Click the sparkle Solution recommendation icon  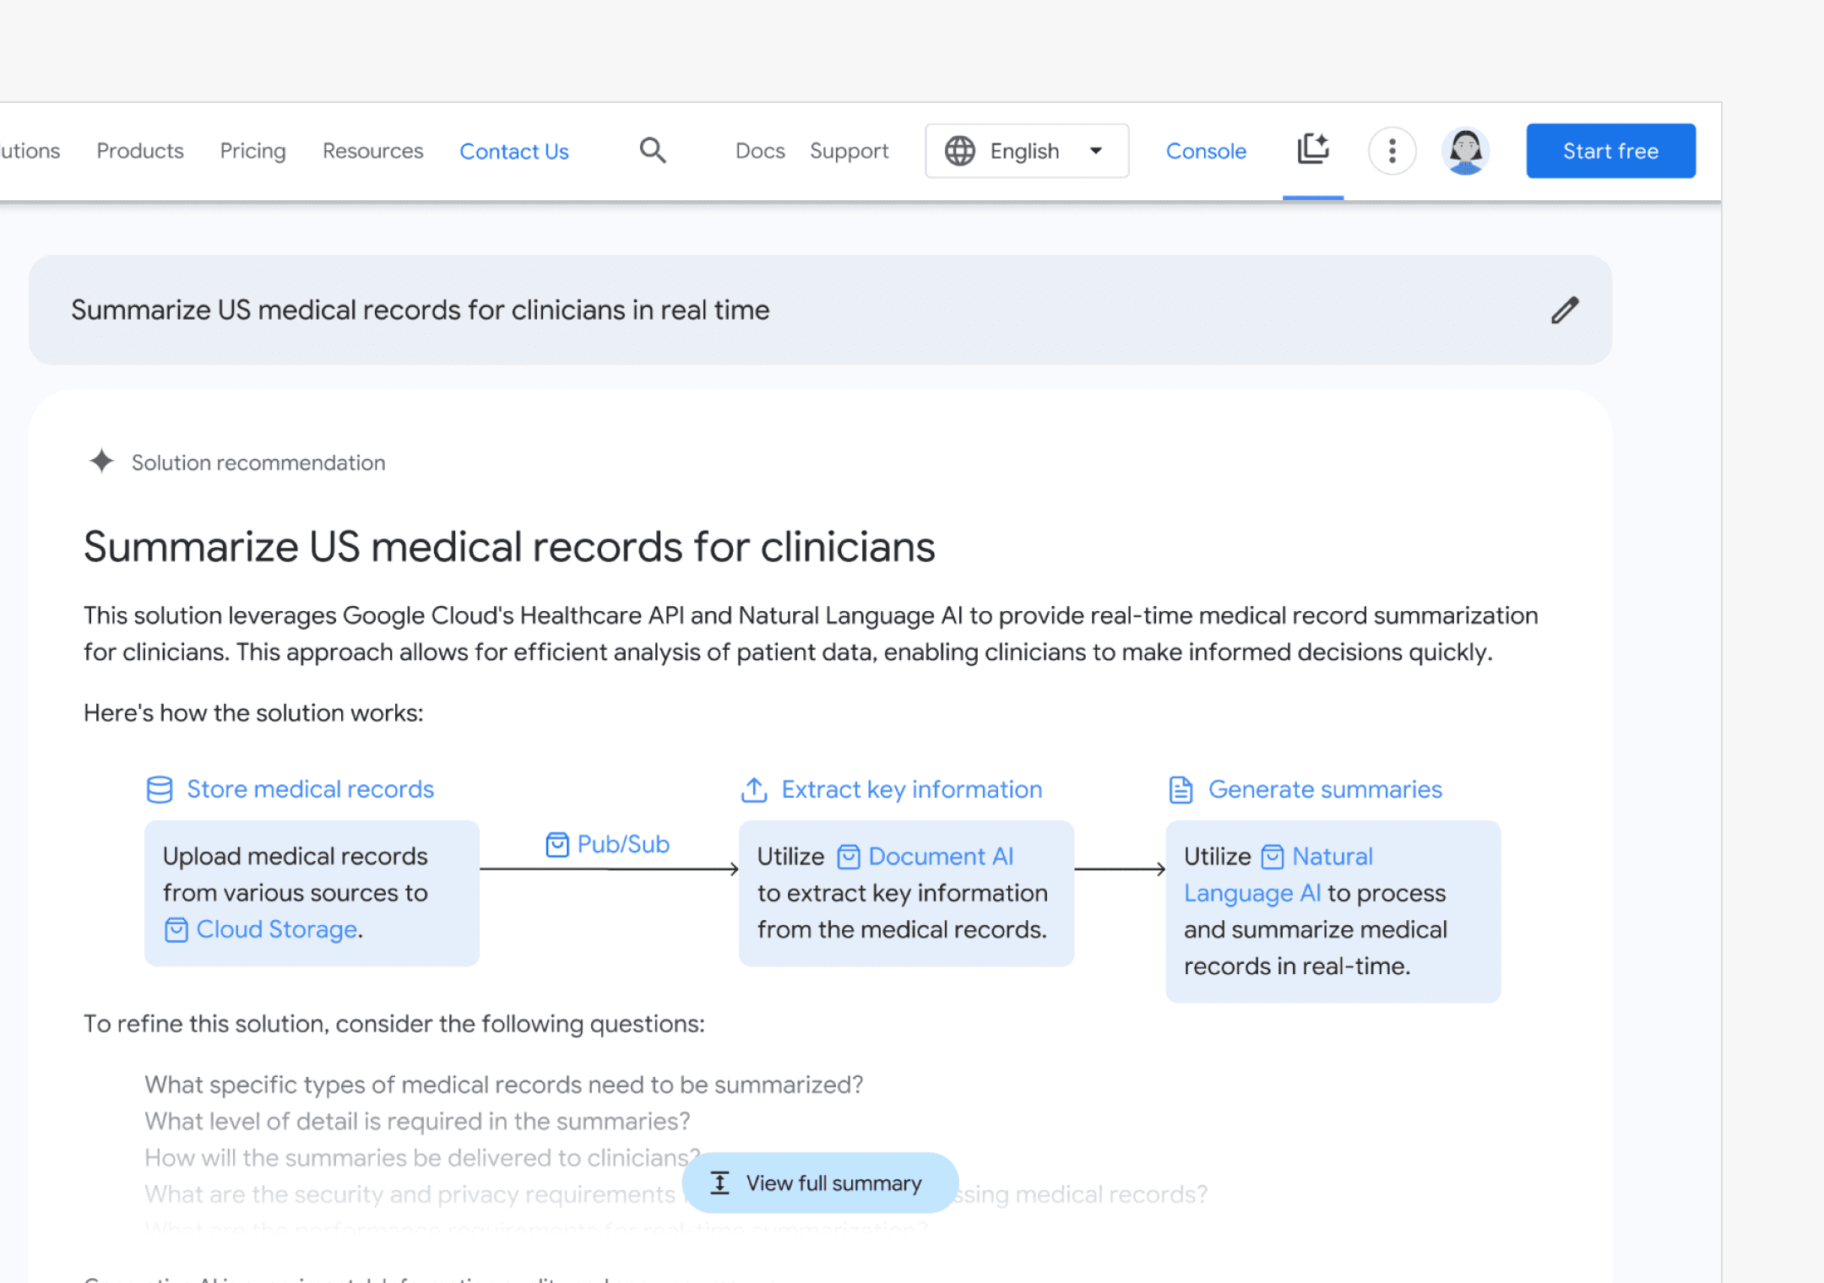click(x=101, y=462)
